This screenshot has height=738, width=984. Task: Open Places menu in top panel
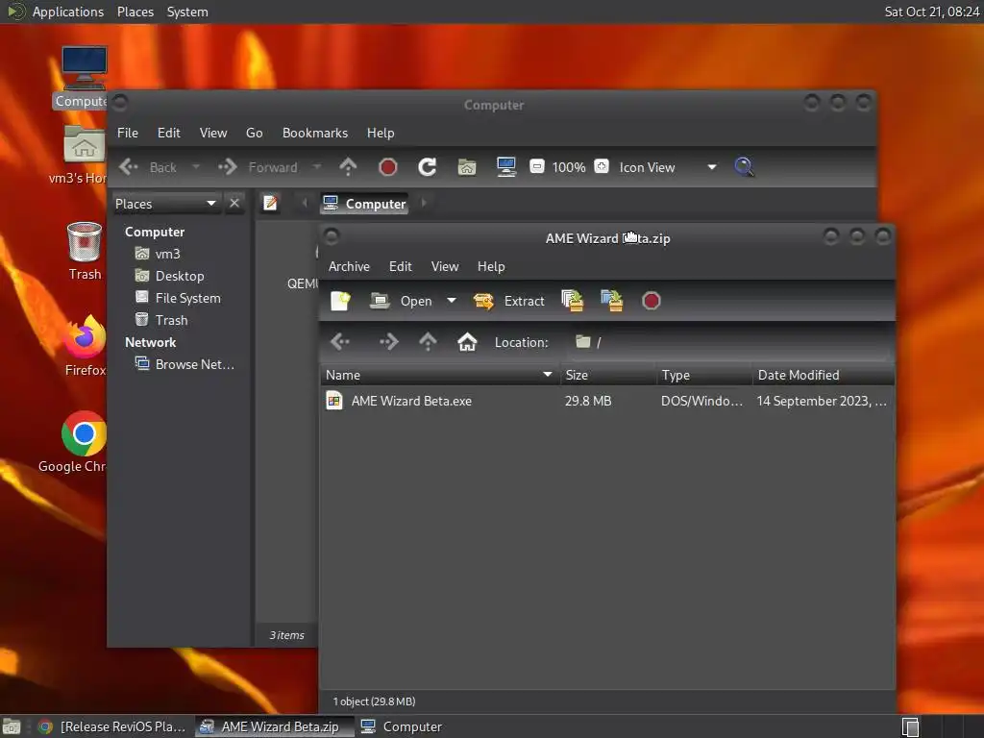[135, 12]
